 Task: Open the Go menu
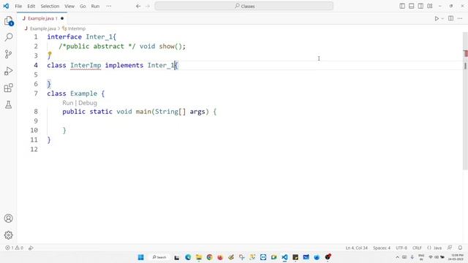pyautogui.click(x=83, y=6)
